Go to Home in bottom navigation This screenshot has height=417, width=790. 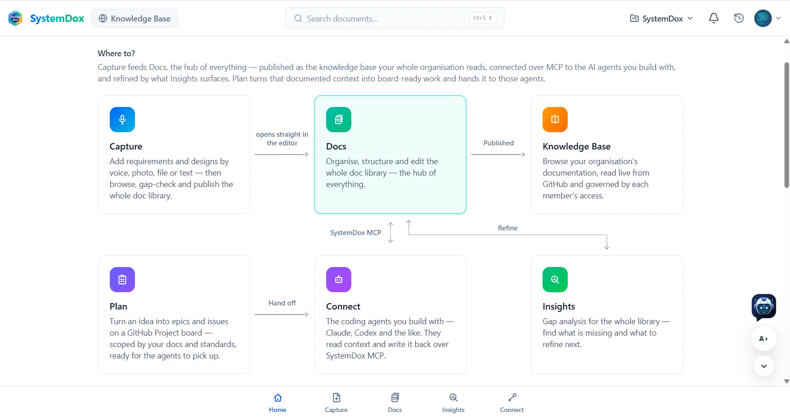tap(278, 402)
